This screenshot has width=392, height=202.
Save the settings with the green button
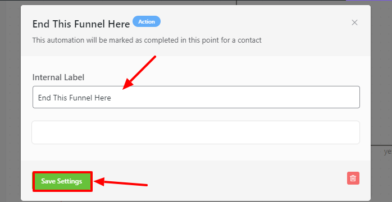62,181
